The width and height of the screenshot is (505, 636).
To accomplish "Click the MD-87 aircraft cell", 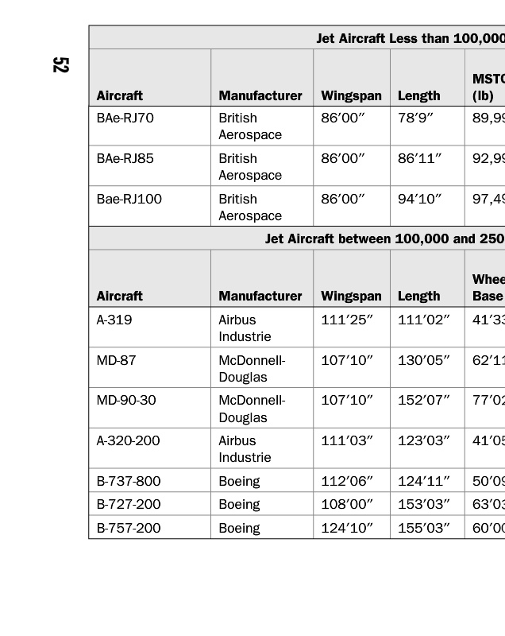I will point(117,361).
